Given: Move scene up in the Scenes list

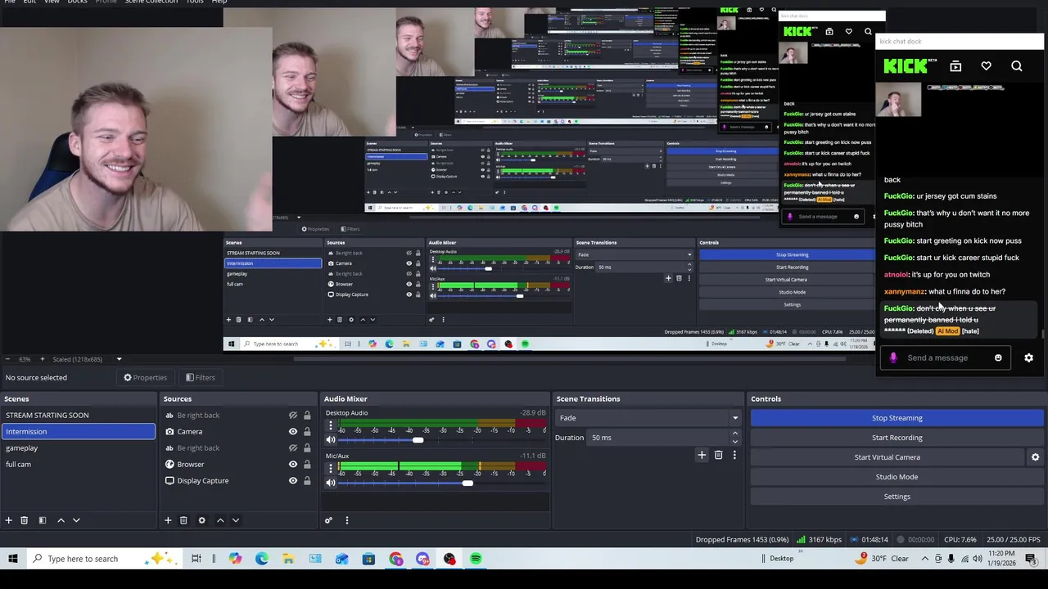Looking at the screenshot, I should point(61,520).
